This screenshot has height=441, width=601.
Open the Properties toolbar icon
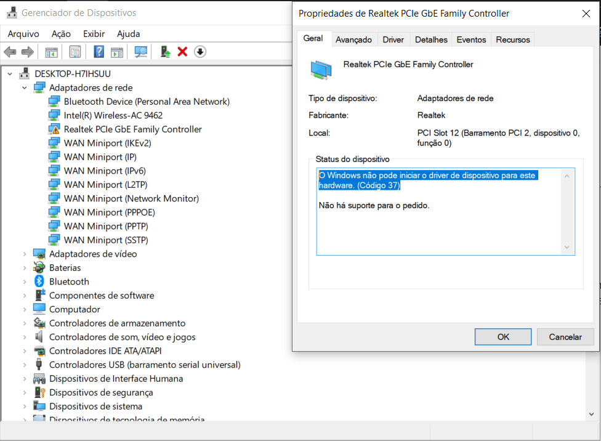[x=75, y=52]
